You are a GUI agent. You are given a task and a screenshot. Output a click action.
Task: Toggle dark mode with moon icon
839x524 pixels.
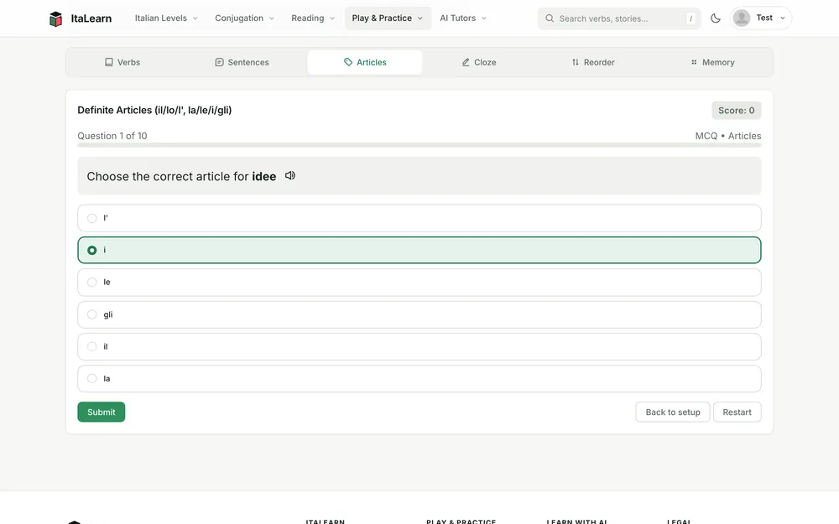[716, 18]
